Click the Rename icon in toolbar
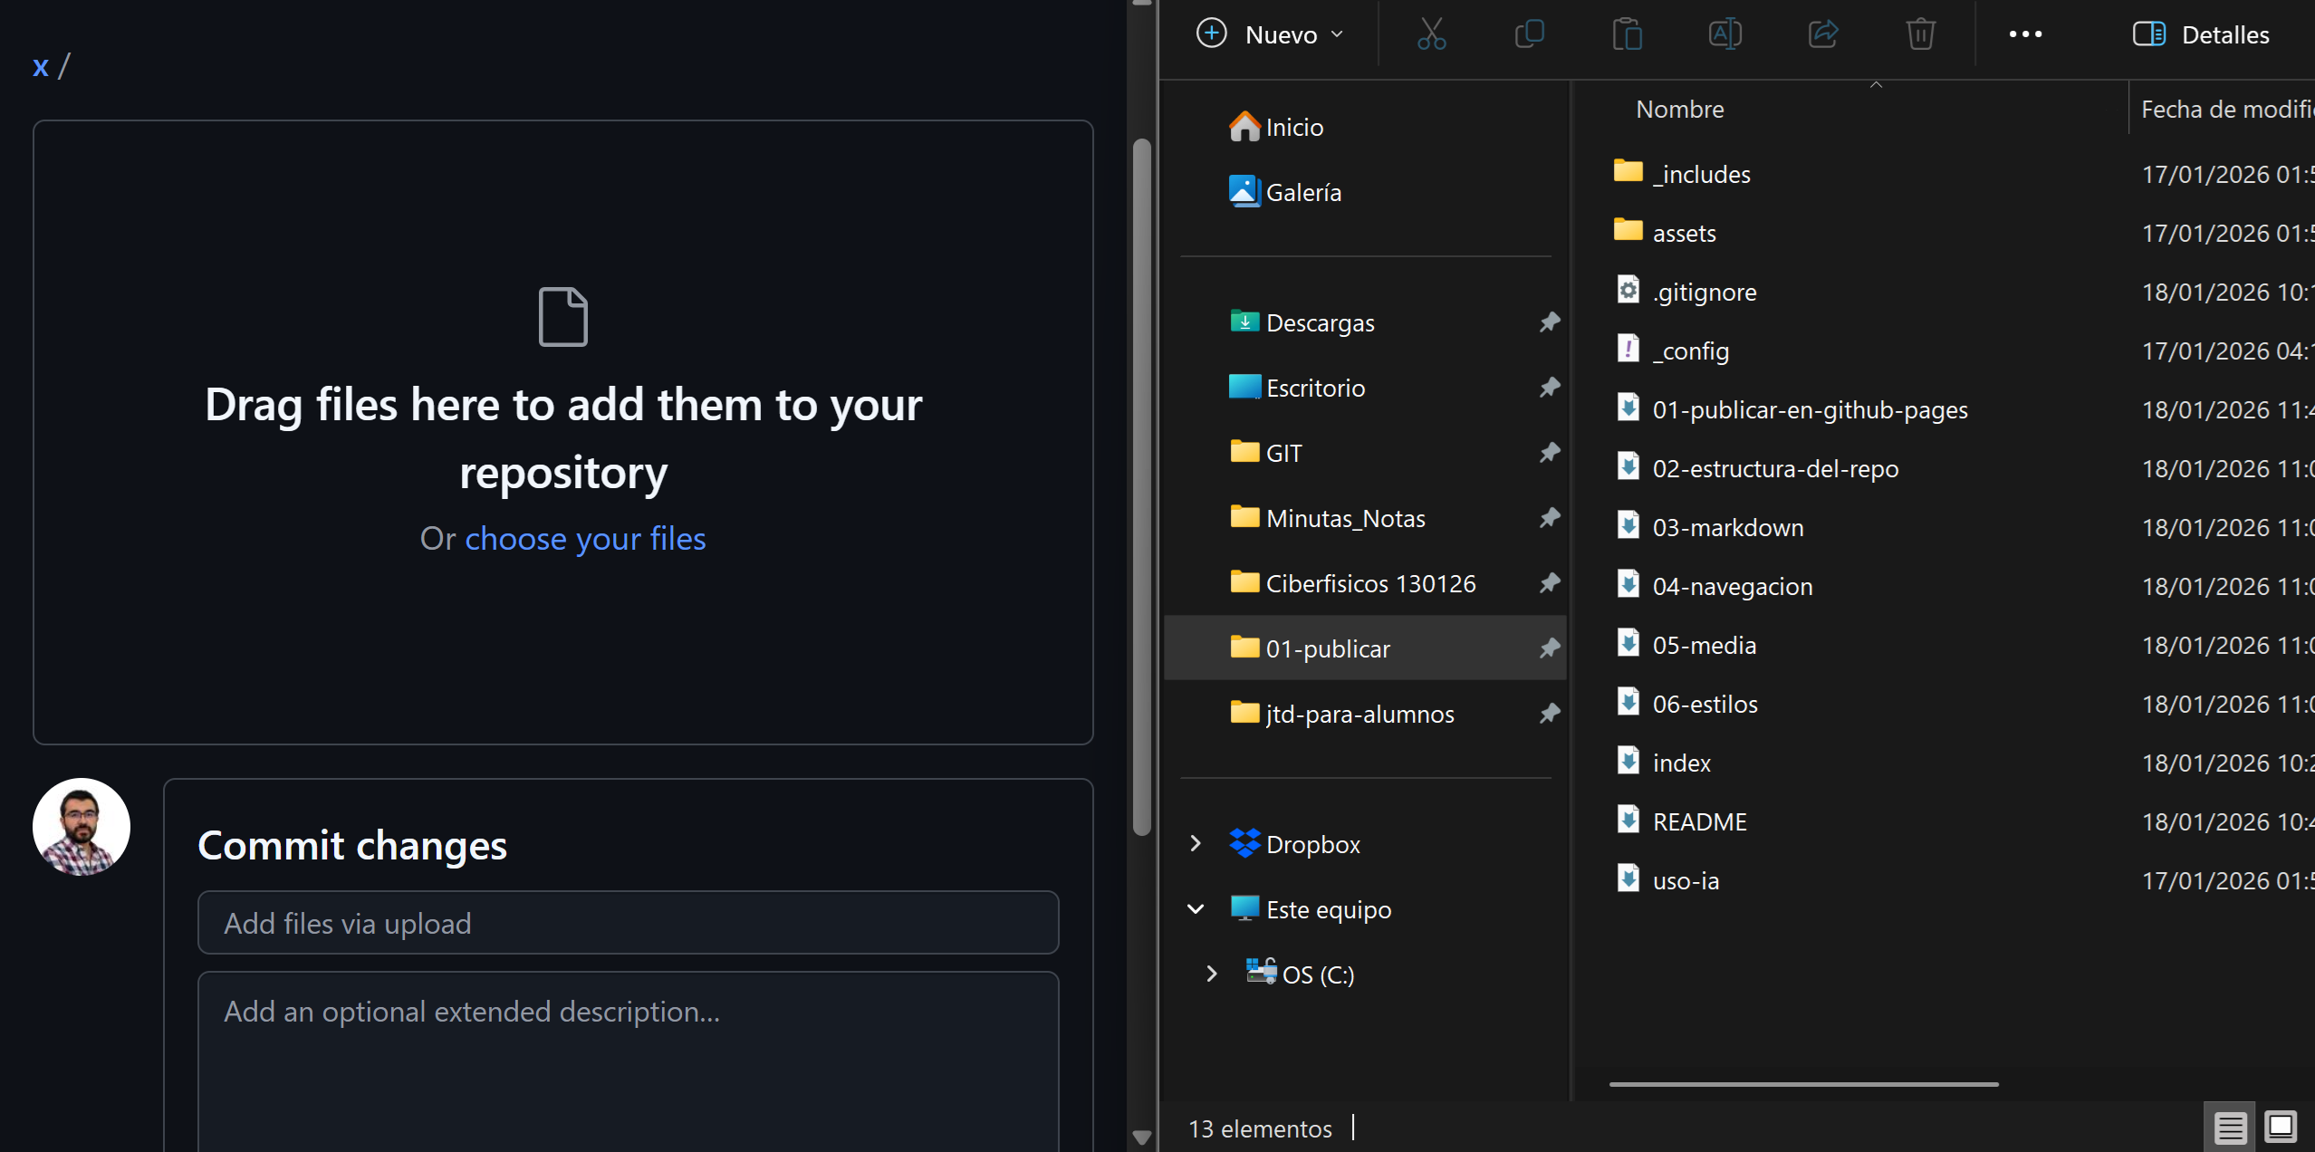This screenshot has height=1152, width=2315. (x=1724, y=34)
